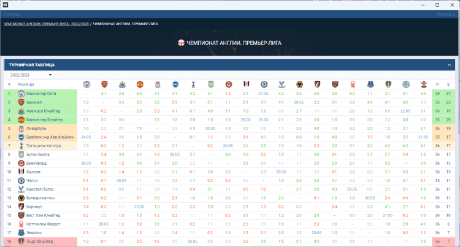
Task: Click Brentford crest in column header
Action: tap(229, 85)
